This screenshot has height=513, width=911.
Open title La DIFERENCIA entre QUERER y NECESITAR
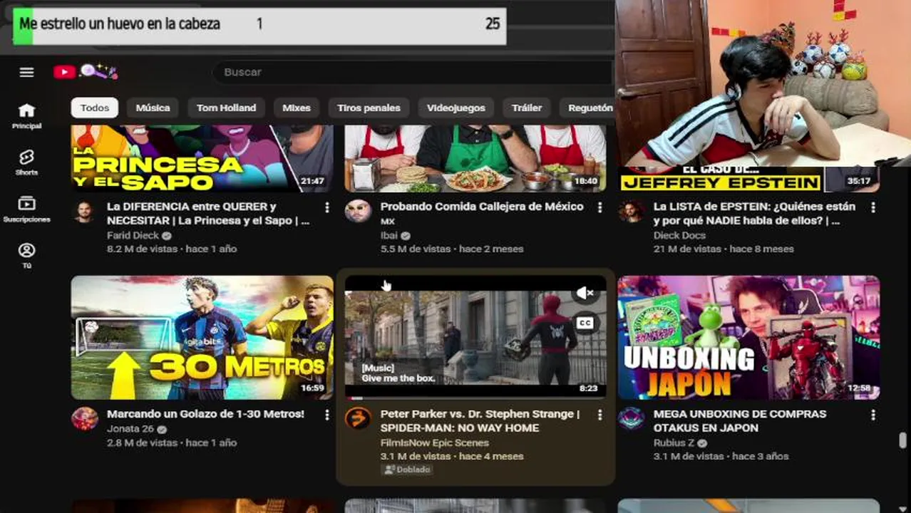coord(208,214)
